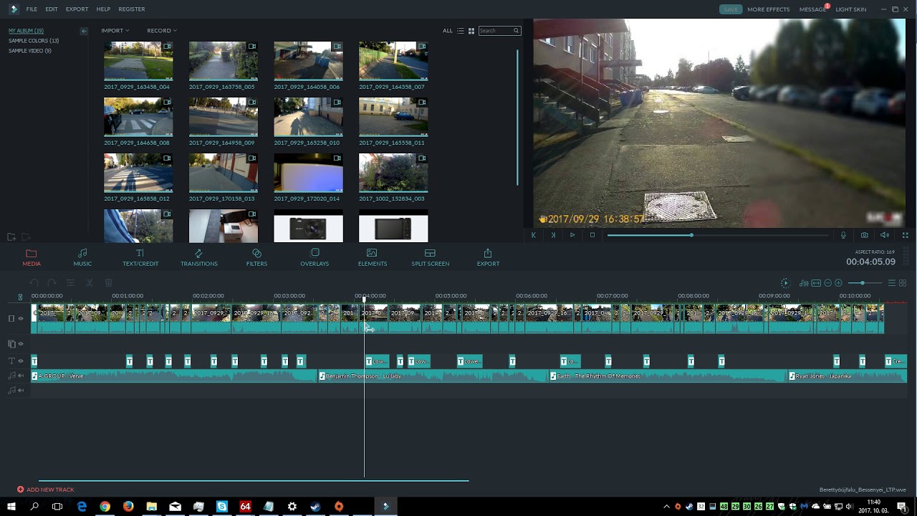Viewport: 917px width, 516px height.
Task: Collapse album sidebar with arrow icon
Action: click(84, 31)
